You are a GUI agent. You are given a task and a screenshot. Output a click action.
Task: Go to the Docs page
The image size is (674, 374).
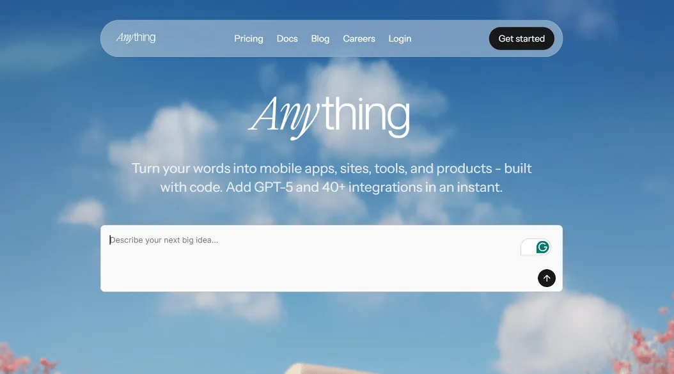(287, 39)
